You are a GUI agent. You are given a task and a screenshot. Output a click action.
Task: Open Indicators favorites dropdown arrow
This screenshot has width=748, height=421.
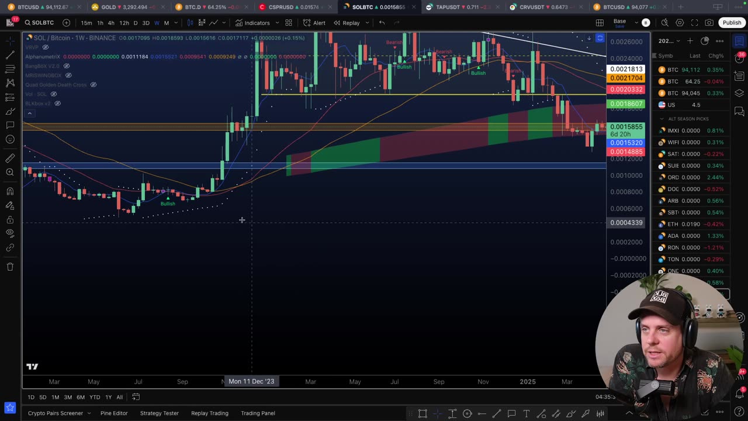pos(277,23)
